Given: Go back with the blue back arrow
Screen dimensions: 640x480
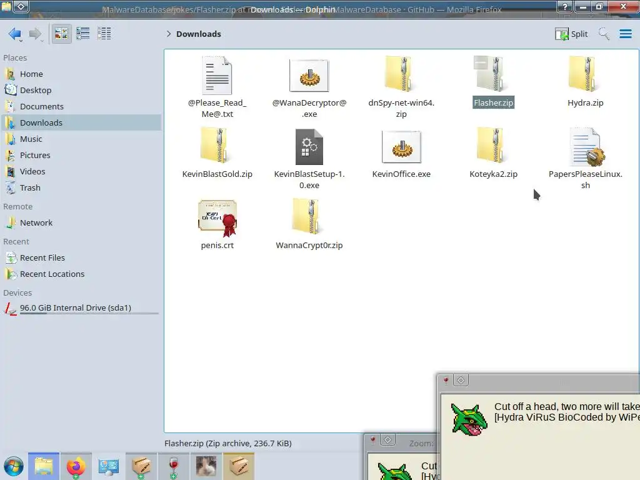Looking at the screenshot, I should click(x=15, y=34).
